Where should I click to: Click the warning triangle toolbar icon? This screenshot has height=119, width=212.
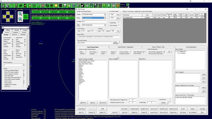click(x=43, y=6)
